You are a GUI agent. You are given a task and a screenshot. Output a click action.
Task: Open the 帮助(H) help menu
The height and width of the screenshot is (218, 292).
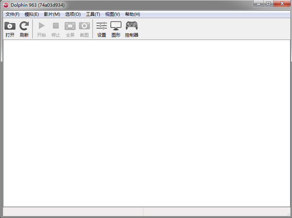[x=132, y=14]
